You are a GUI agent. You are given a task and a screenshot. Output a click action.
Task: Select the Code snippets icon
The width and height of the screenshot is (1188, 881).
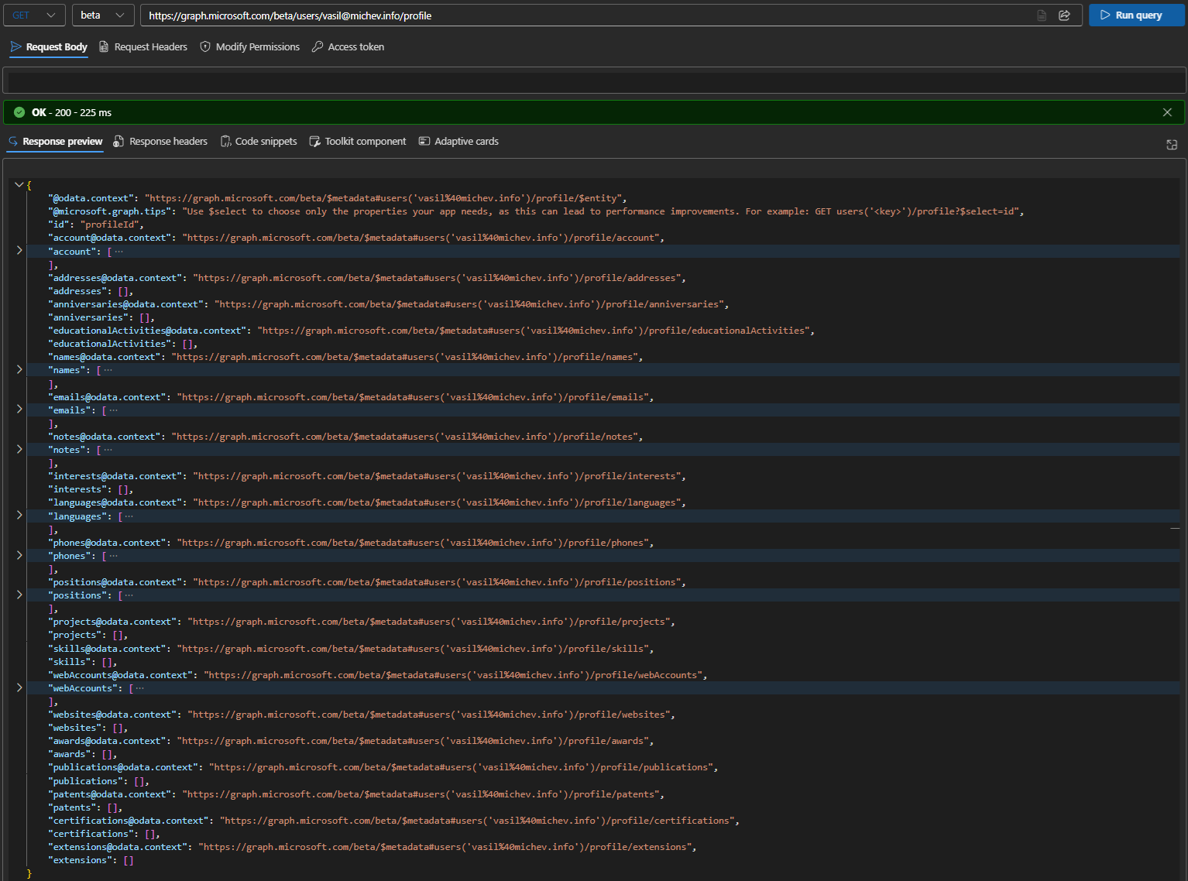coord(225,141)
